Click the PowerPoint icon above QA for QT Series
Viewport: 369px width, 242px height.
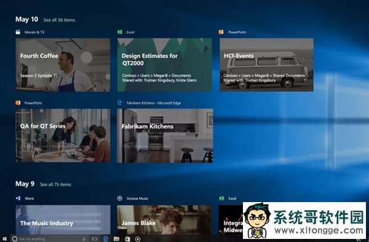tap(18, 103)
